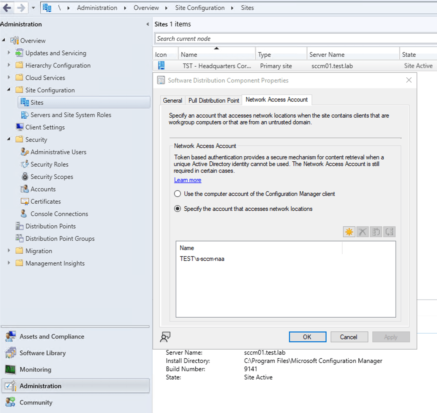Click the Servers and Site System Roles icon

(x=25, y=115)
